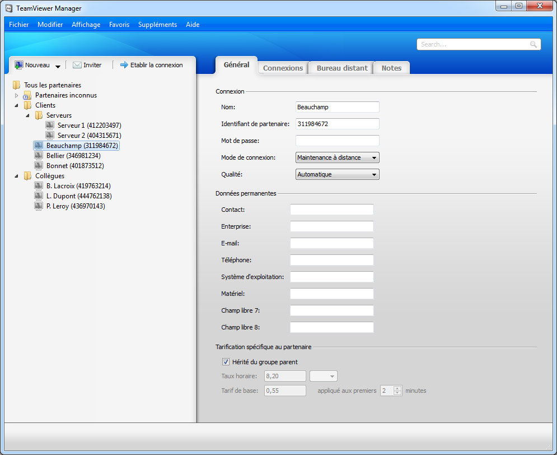Expand the Partenaires inconnus group

16,95
